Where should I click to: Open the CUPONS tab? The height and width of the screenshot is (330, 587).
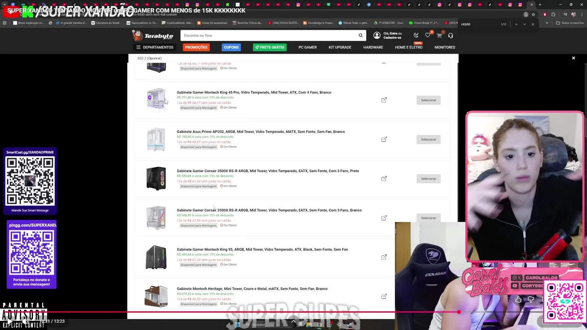coord(231,47)
